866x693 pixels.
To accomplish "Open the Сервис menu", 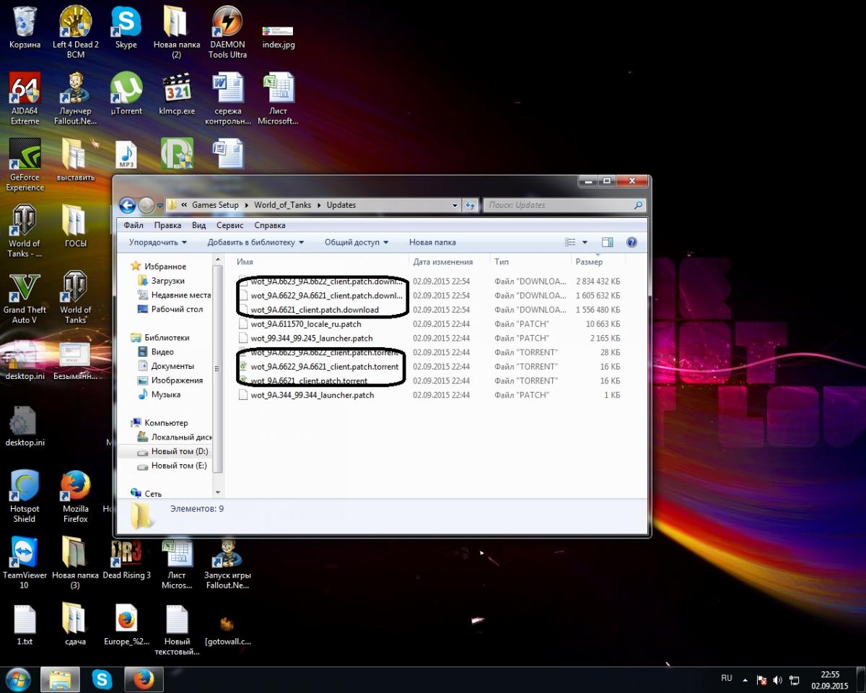I will point(230,225).
